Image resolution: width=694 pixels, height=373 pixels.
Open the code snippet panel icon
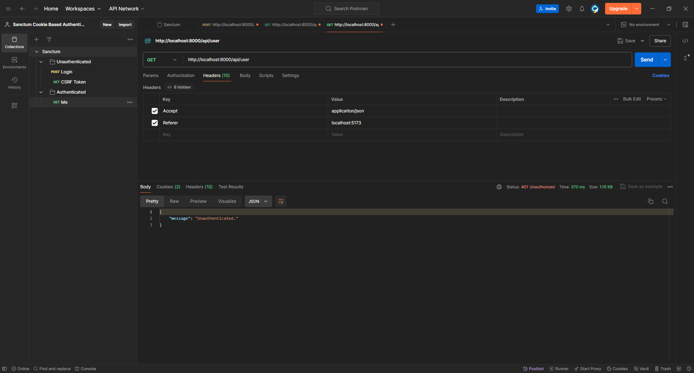pos(685,41)
